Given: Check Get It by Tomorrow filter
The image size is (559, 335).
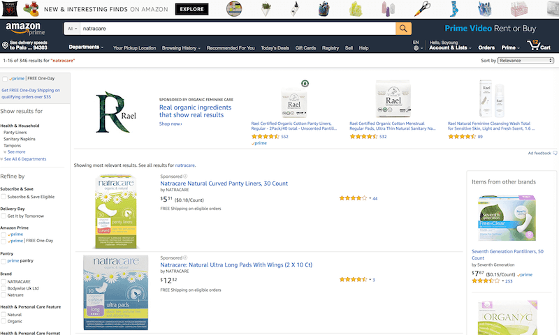Looking at the screenshot, I should (3, 216).
